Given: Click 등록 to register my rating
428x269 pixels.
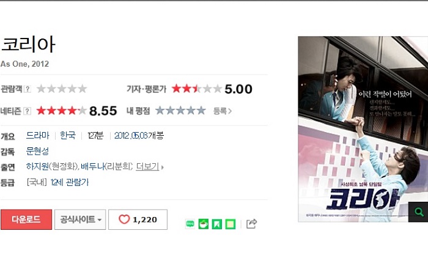Looking at the screenshot, I should click(x=222, y=111).
